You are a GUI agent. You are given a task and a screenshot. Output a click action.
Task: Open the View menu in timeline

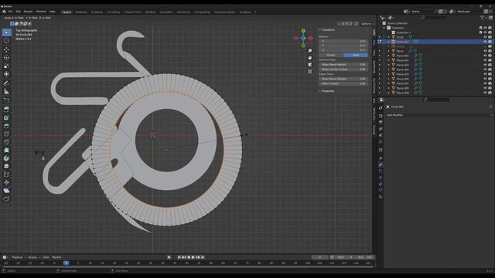46,257
